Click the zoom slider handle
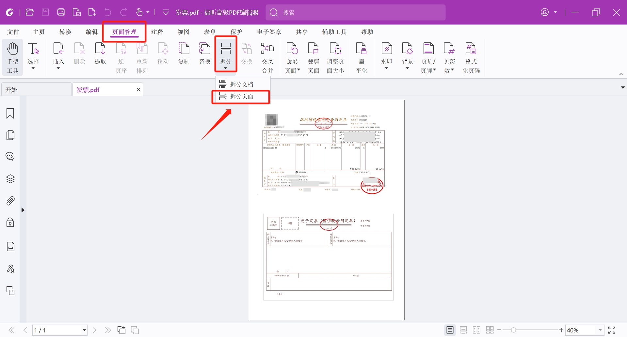The height and width of the screenshot is (337, 627). tap(513, 330)
